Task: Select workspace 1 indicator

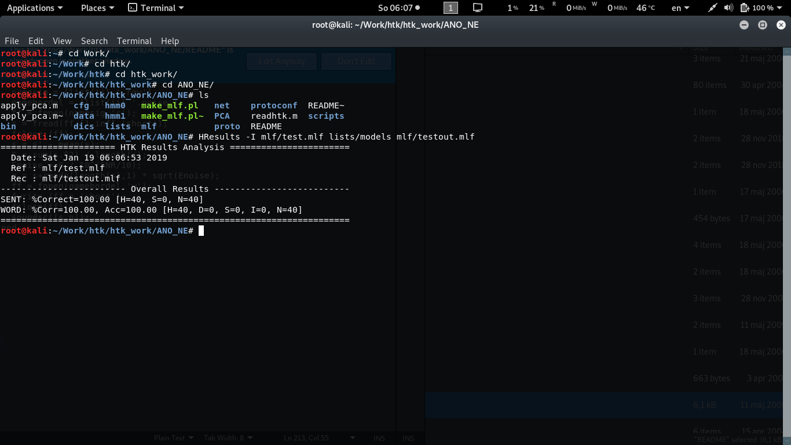Action: coord(451,8)
